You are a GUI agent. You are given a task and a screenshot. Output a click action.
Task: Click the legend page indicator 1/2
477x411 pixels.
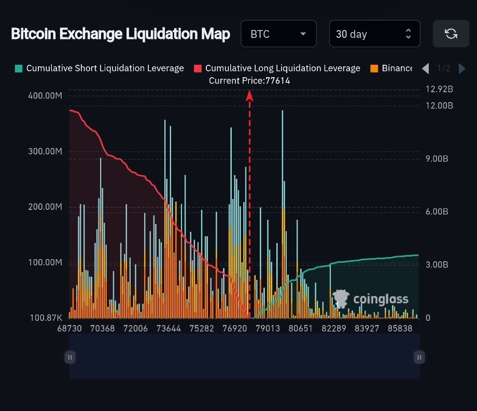click(x=444, y=68)
